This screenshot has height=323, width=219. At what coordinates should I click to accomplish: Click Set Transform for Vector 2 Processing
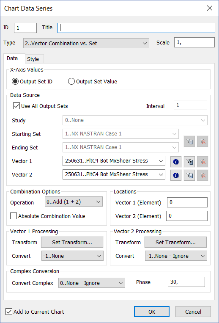click(175, 242)
